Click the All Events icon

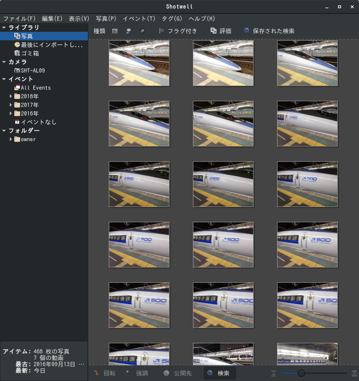pyautogui.click(x=17, y=88)
